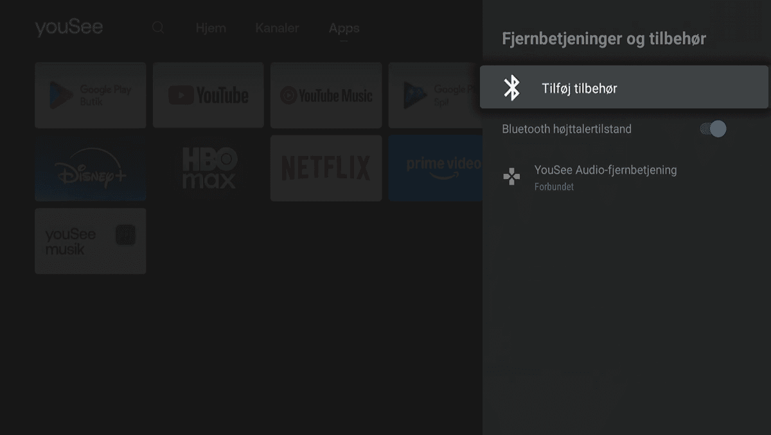
Task: Click the gamepad icon next to YouSee Audio-fjernbetjening
Action: pyautogui.click(x=511, y=177)
